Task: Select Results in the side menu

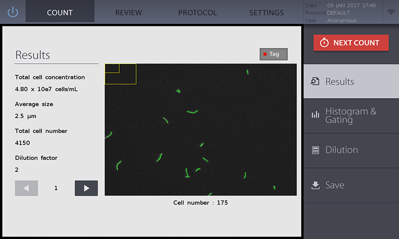Action: [351, 81]
